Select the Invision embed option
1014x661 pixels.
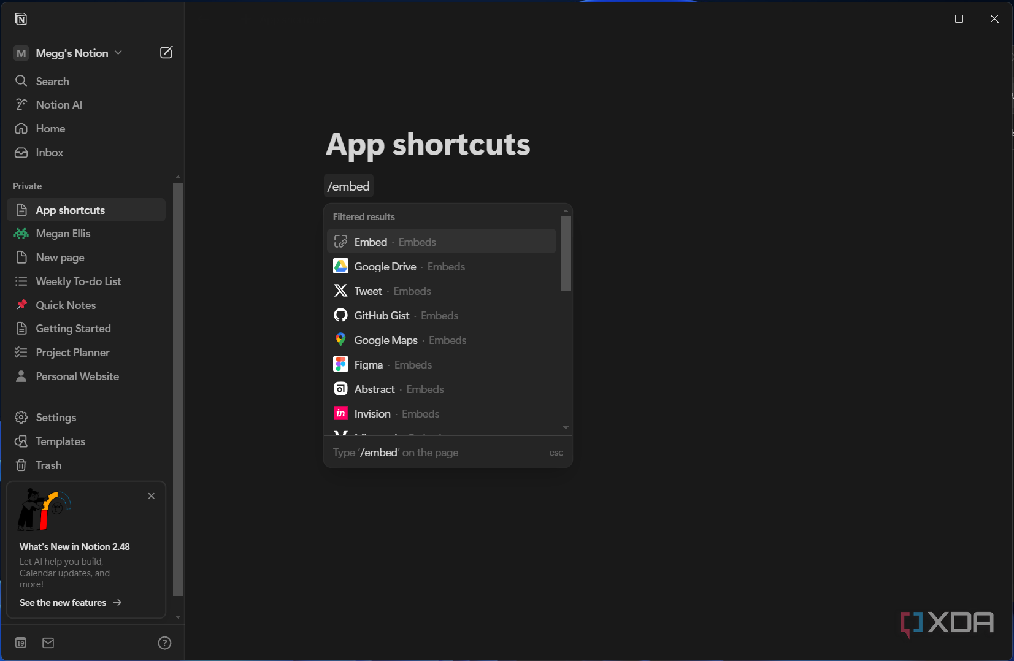click(442, 413)
